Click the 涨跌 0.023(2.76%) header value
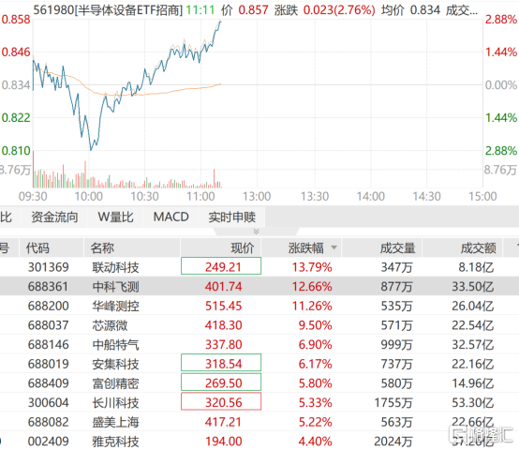 (324, 10)
